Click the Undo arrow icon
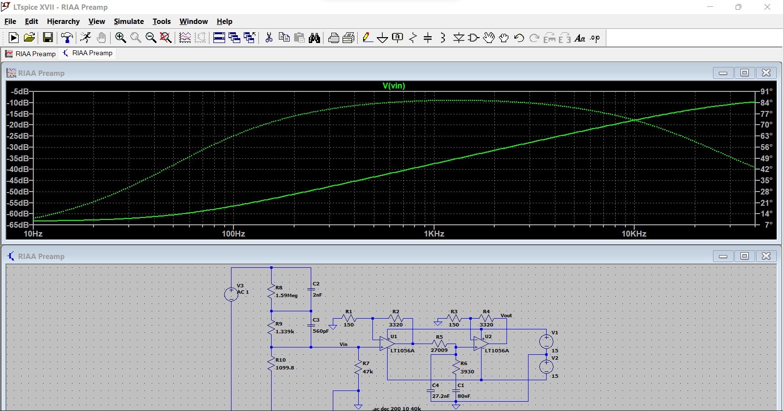The height and width of the screenshot is (411, 783). (x=519, y=38)
